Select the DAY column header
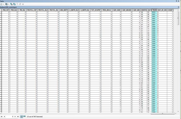Viewport: 181px width, 119px height. coord(149,10)
